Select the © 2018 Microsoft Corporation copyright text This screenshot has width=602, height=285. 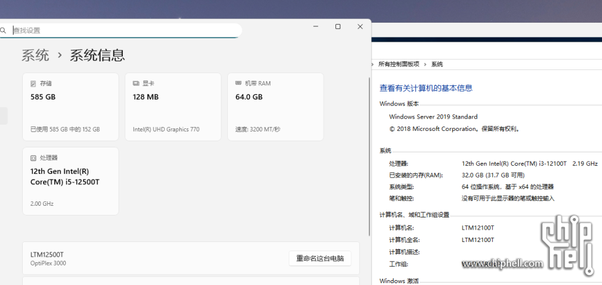(455, 128)
